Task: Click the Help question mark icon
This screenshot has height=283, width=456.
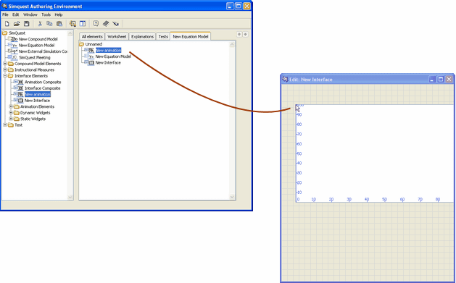Action: coord(96,23)
